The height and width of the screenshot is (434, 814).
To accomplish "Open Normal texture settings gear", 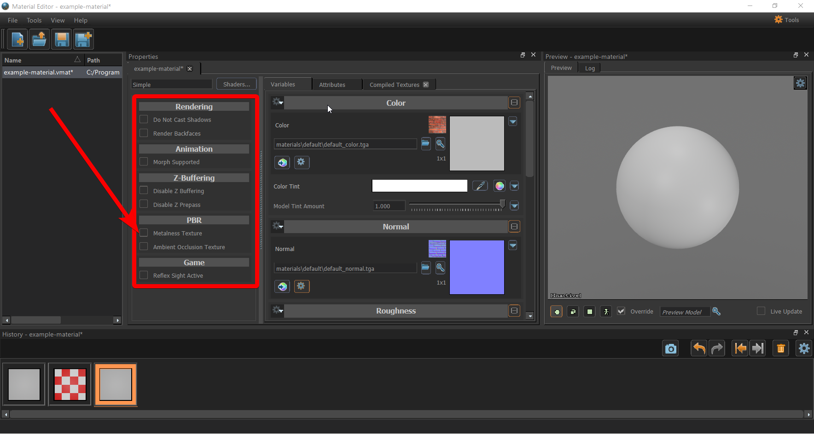I will (x=302, y=286).
